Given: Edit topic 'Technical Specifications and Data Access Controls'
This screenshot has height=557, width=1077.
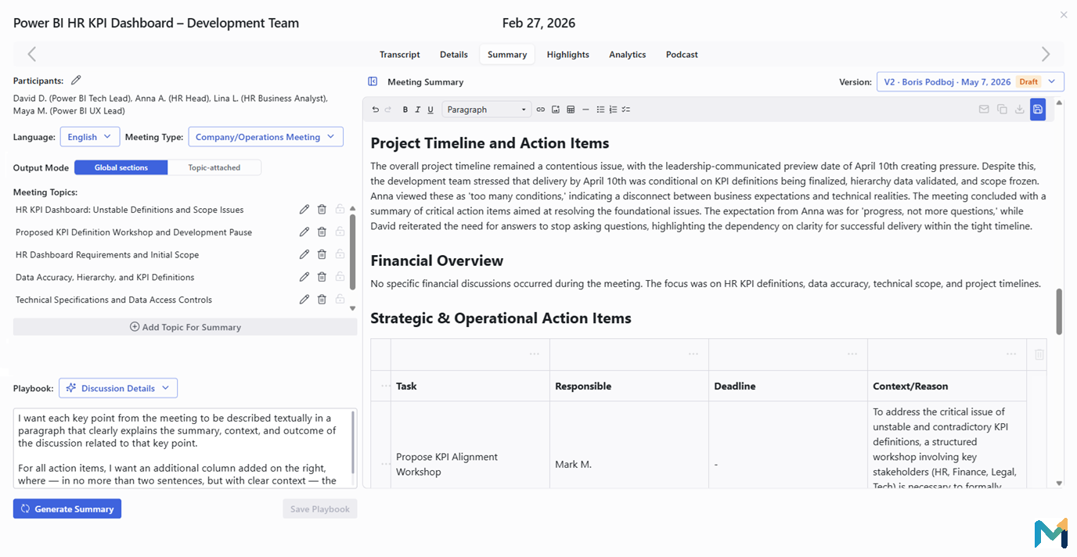Looking at the screenshot, I should pos(304,299).
